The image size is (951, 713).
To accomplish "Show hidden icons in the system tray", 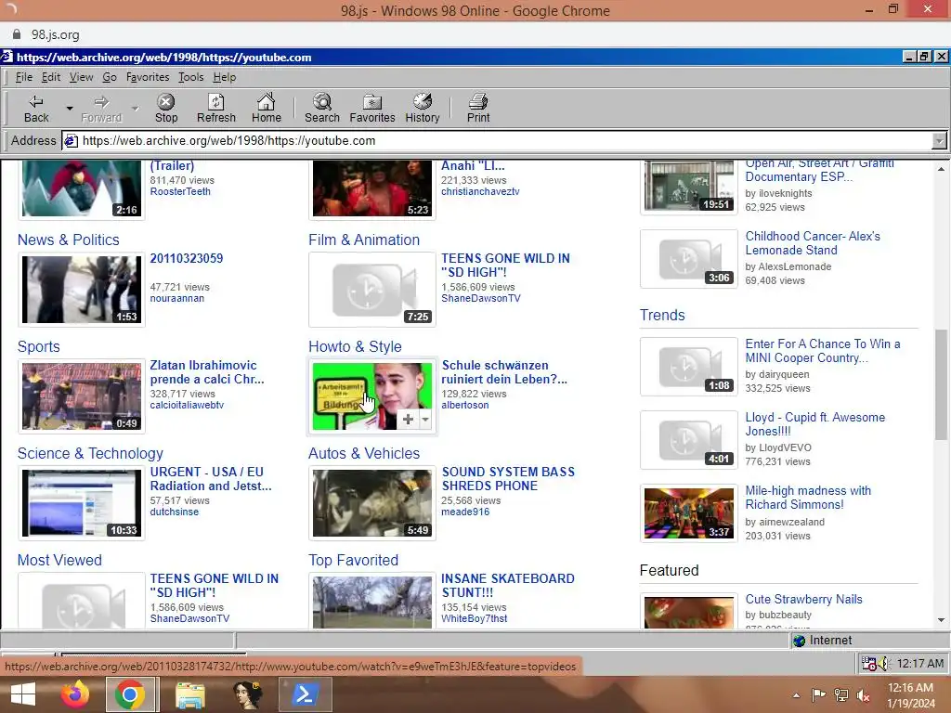I will (796, 695).
